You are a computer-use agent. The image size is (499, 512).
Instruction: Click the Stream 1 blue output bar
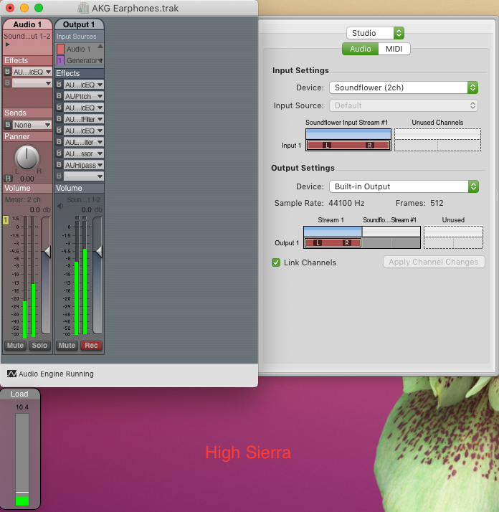[333, 232]
